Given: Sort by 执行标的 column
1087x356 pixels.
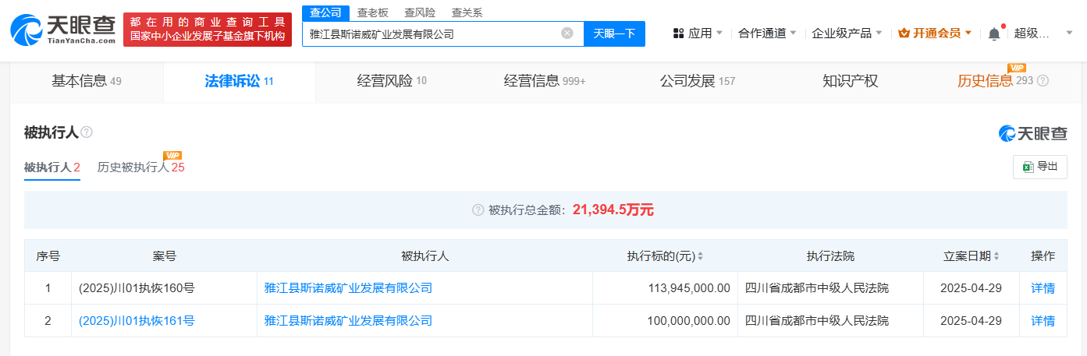Looking at the screenshot, I should pyautogui.click(x=700, y=256).
